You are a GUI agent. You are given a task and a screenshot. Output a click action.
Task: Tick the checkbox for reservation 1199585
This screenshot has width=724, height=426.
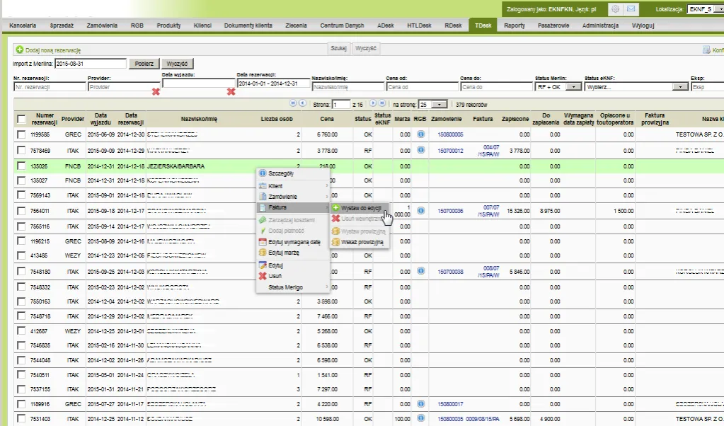coord(22,134)
